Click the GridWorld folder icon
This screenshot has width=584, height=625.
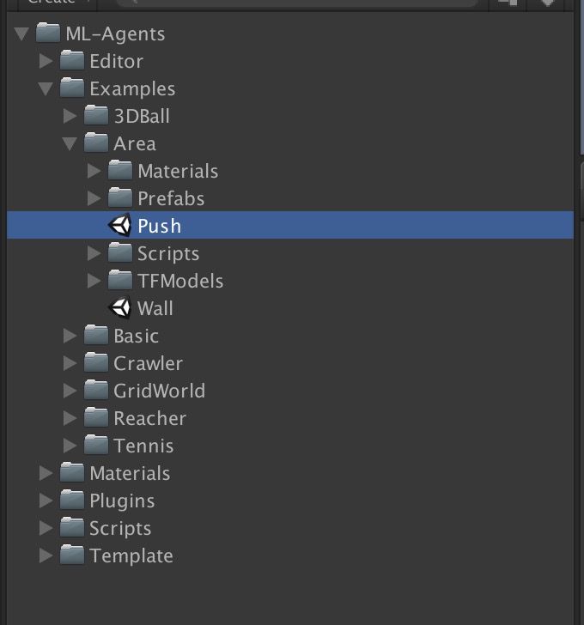96,391
